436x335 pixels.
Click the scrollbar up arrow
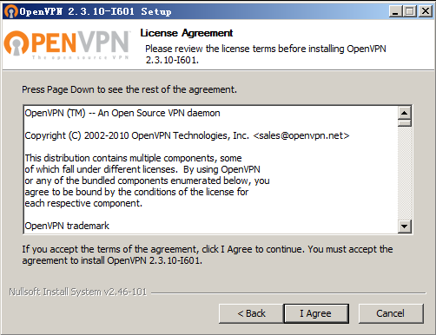tap(405, 113)
